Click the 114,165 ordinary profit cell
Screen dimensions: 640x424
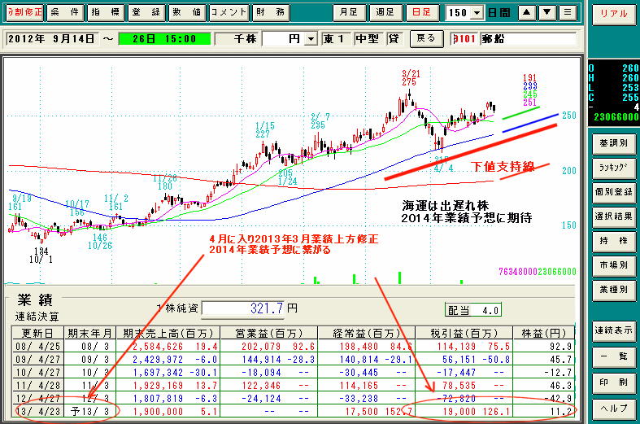coord(359,386)
